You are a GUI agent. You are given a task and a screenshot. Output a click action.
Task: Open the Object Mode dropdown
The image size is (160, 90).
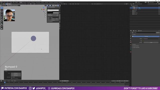tap(4, 5)
